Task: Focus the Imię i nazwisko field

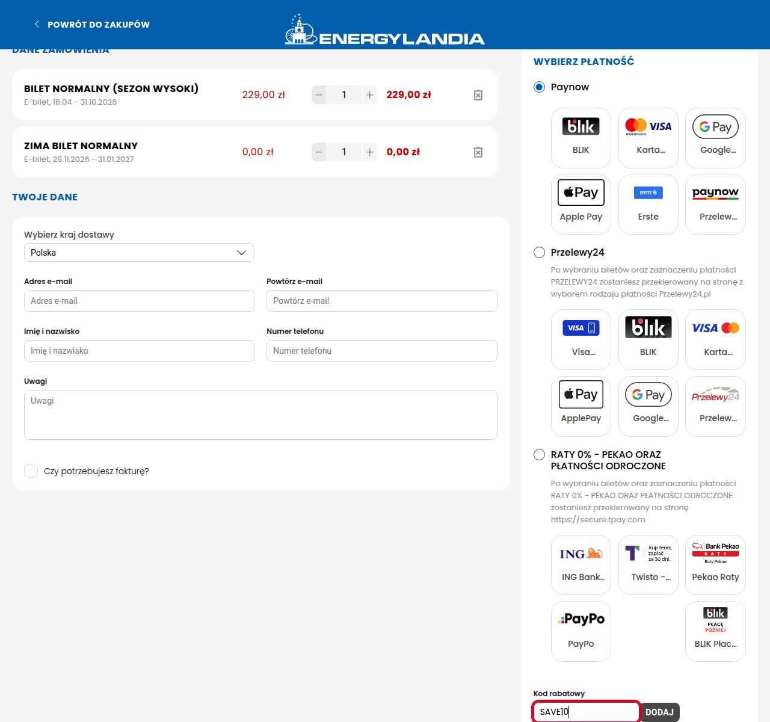Action: tap(139, 351)
